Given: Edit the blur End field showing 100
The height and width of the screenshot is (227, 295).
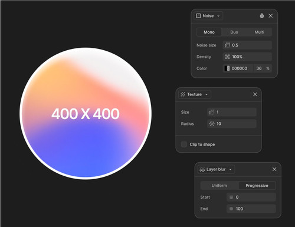Looking at the screenshot, I should coord(251,209).
